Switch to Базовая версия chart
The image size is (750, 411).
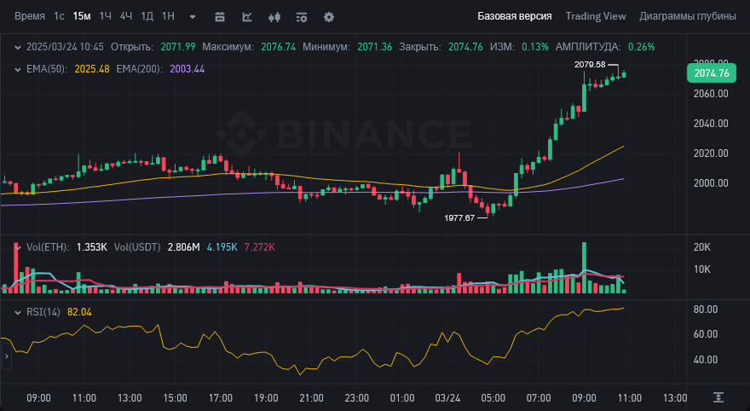tap(514, 16)
